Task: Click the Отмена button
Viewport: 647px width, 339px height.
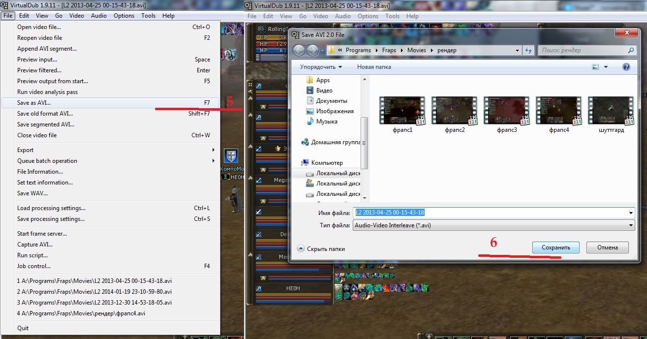Action: point(607,247)
